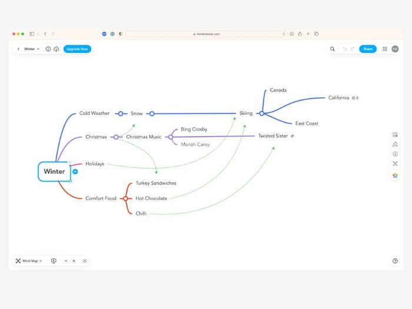Go forward with Safari forward arrow
The height and width of the screenshot is (309, 412).
pyautogui.click(x=53, y=34)
